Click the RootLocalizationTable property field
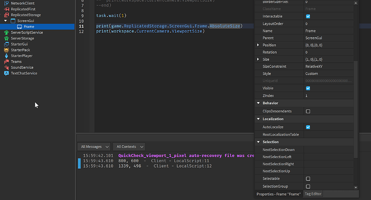Image resolution: width=371 pixels, height=200 pixels. 329,134
